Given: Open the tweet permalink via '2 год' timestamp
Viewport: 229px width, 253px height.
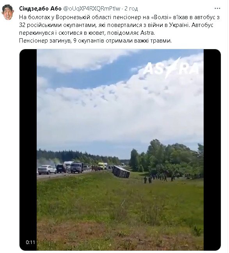Looking at the screenshot, I should coord(131,9).
